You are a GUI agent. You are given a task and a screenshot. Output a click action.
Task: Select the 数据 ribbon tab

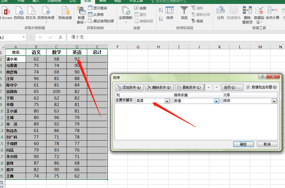click(88, 1)
